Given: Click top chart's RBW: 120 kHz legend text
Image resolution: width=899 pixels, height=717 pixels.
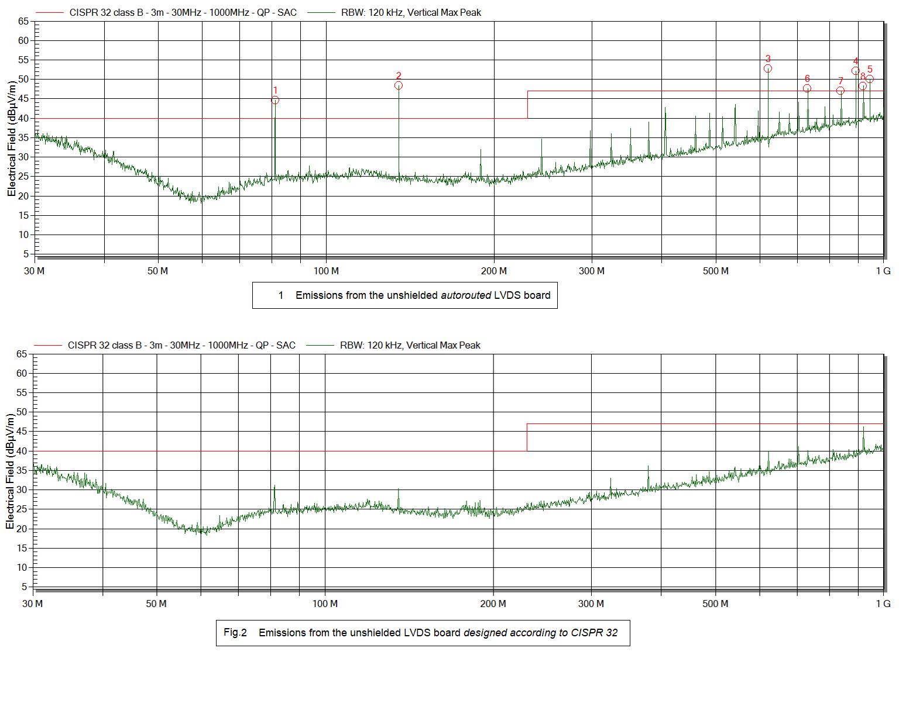Looking at the screenshot, I should point(411,12).
